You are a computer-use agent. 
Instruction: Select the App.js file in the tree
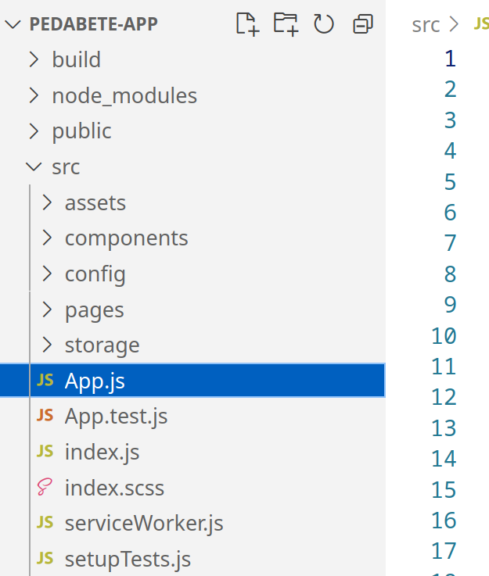coord(192,380)
